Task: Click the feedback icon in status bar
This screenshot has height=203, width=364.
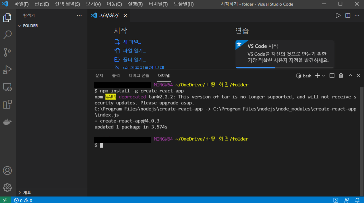Action: (x=347, y=200)
